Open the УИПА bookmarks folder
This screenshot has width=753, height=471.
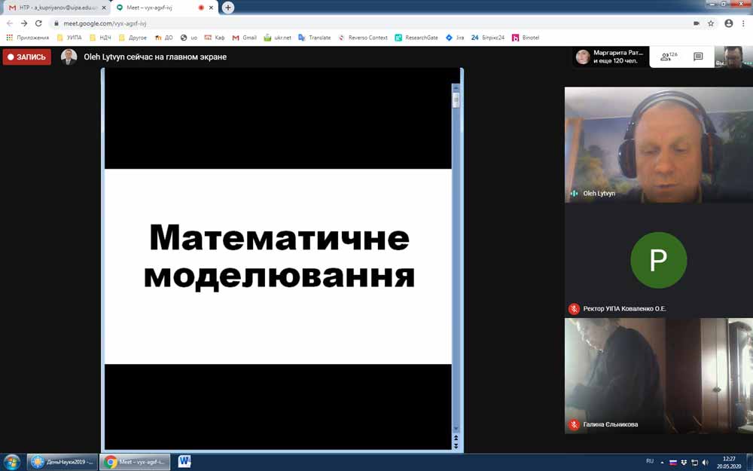pyautogui.click(x=69, y=38)
